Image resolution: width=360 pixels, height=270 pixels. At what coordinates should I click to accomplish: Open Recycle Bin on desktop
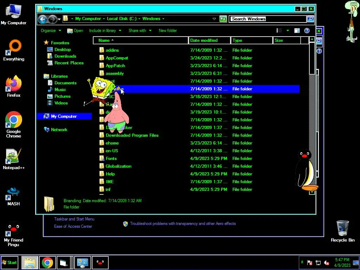[342, 231]
